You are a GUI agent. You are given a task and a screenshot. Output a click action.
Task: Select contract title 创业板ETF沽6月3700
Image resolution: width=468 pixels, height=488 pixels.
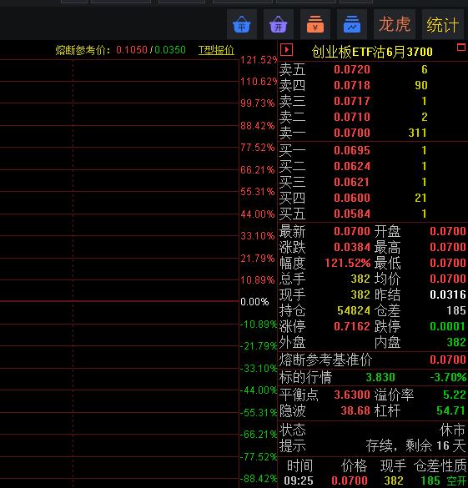click(x=372, y=52)
